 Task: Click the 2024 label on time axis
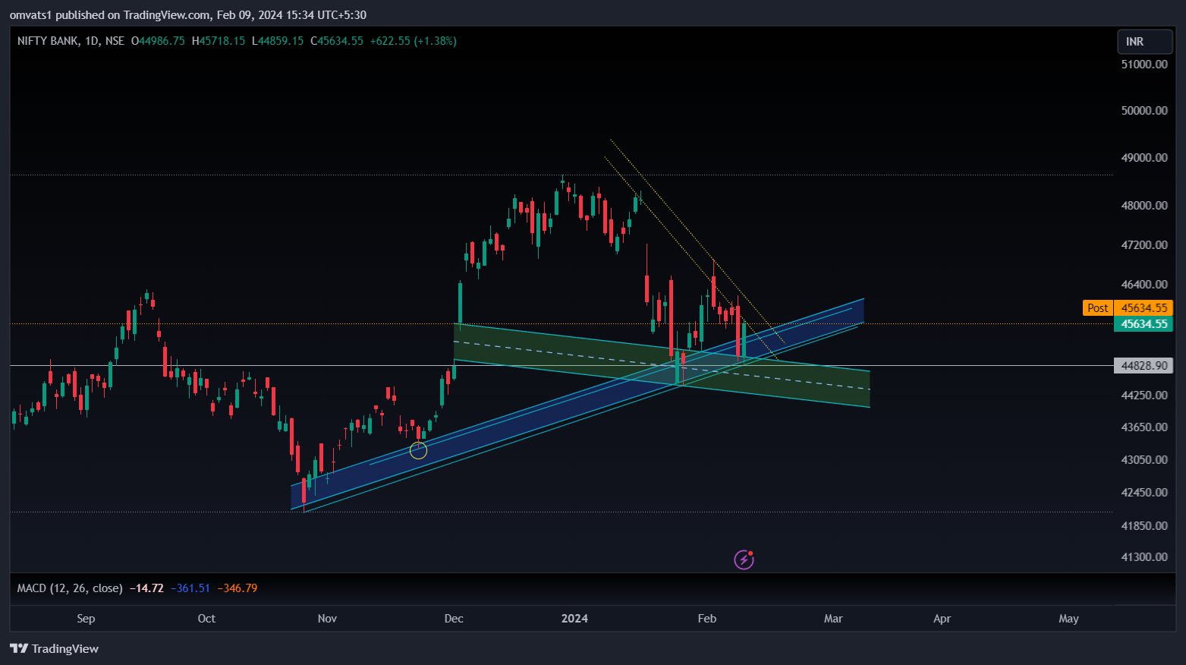[x=574, y=619]
